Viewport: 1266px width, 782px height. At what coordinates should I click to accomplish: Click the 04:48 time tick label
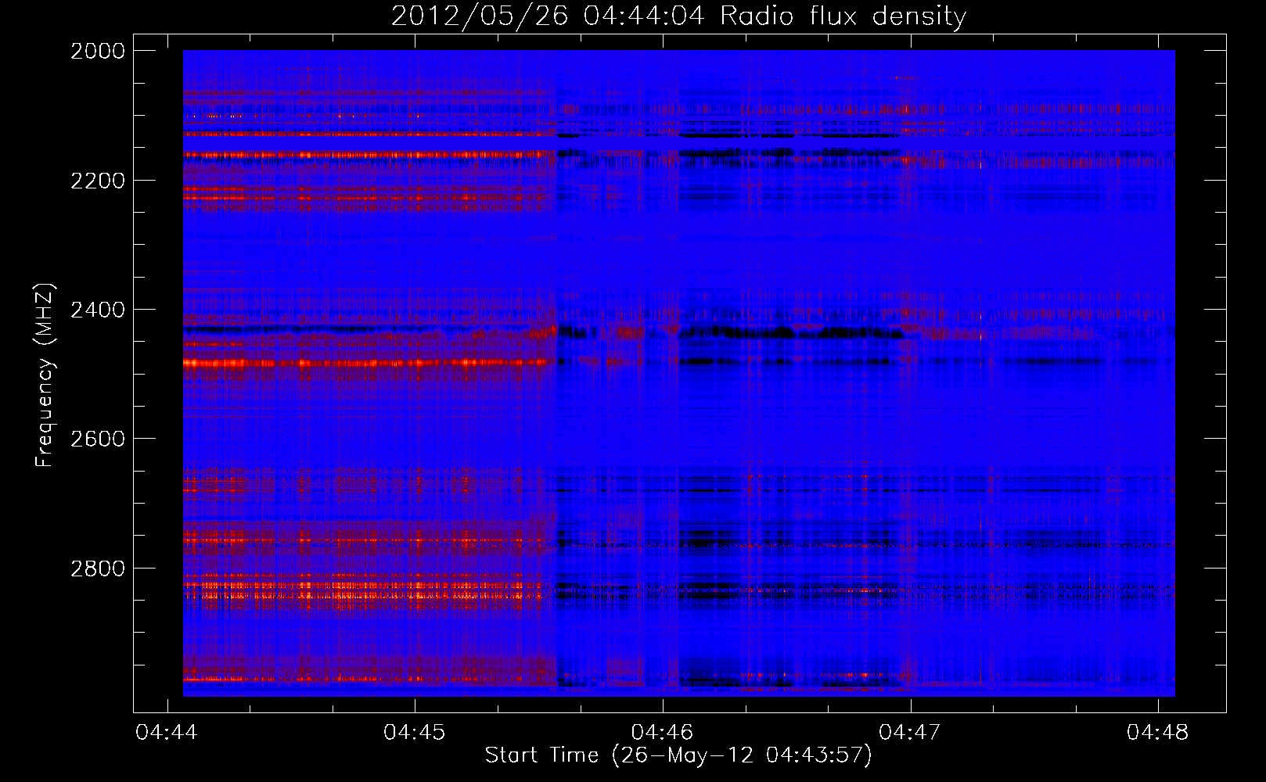point(1157,732)
